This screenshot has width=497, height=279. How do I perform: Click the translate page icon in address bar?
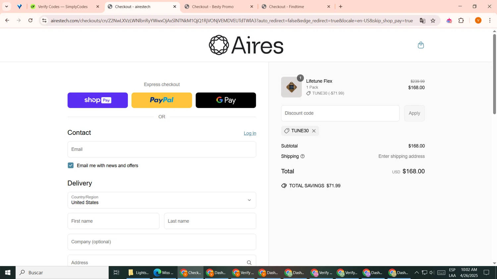click(x=422, y=20)
